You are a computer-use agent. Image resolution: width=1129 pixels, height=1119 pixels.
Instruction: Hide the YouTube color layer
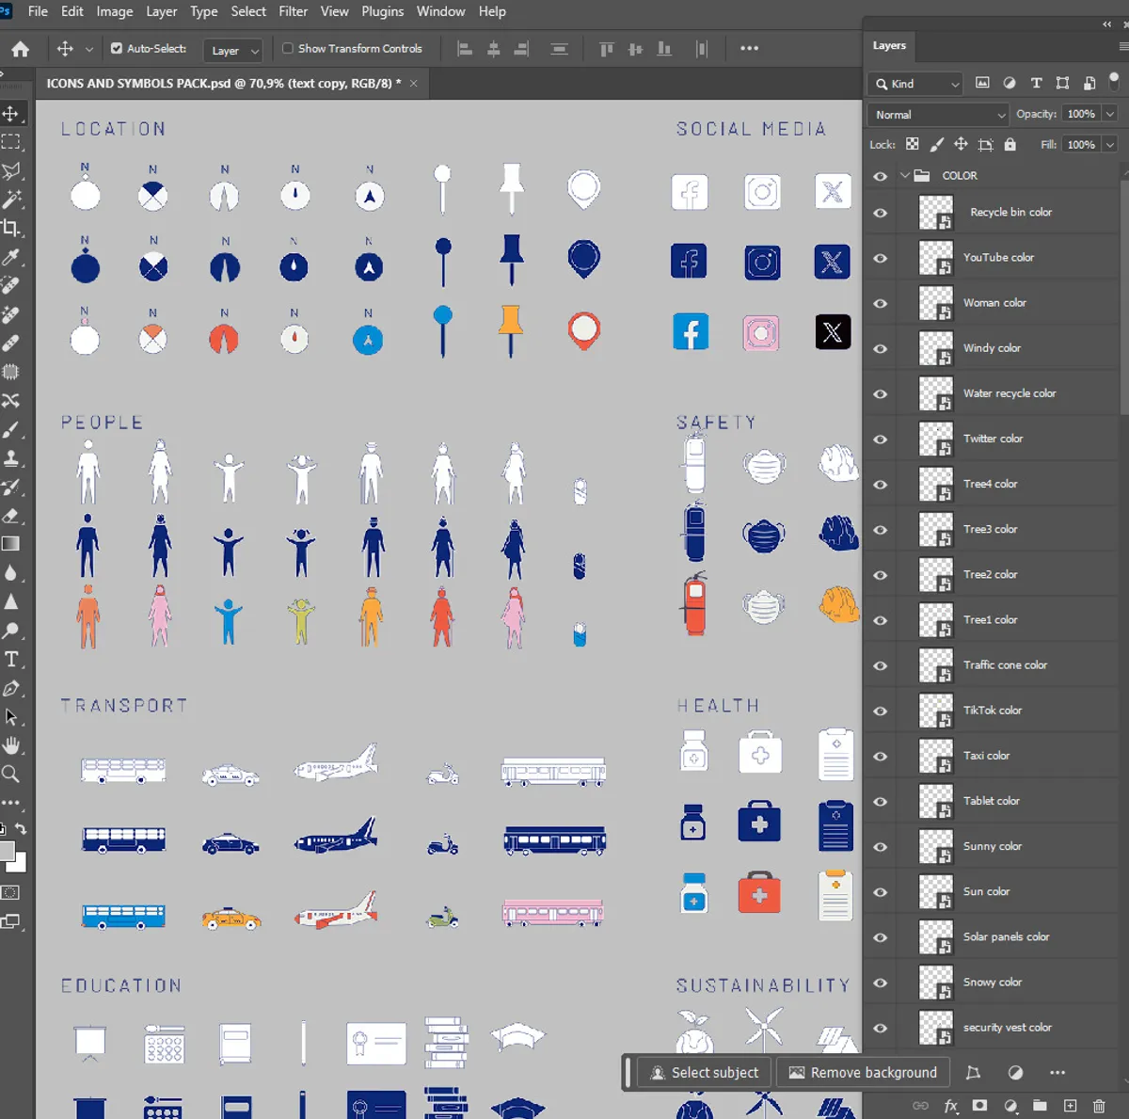880,258
